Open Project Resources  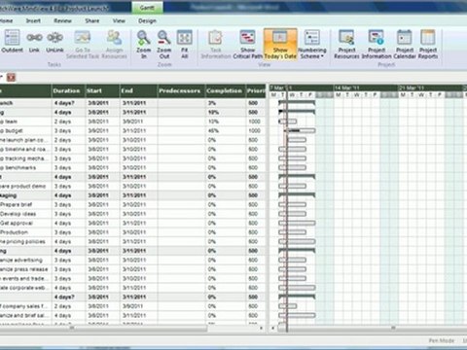tap(346, 45)
